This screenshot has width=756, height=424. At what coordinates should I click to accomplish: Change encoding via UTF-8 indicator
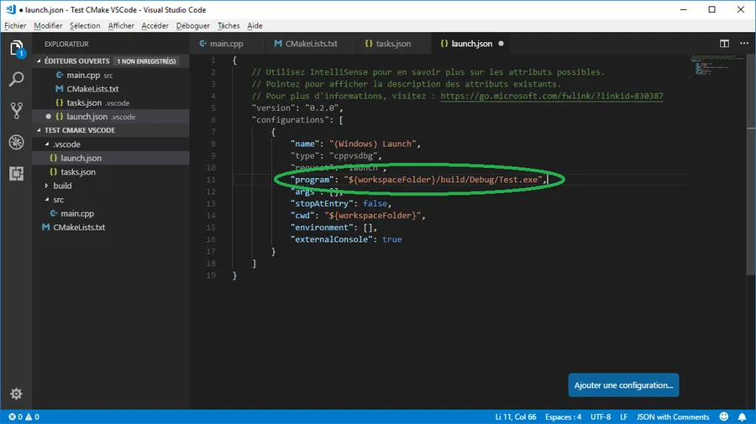click(601, 416)
